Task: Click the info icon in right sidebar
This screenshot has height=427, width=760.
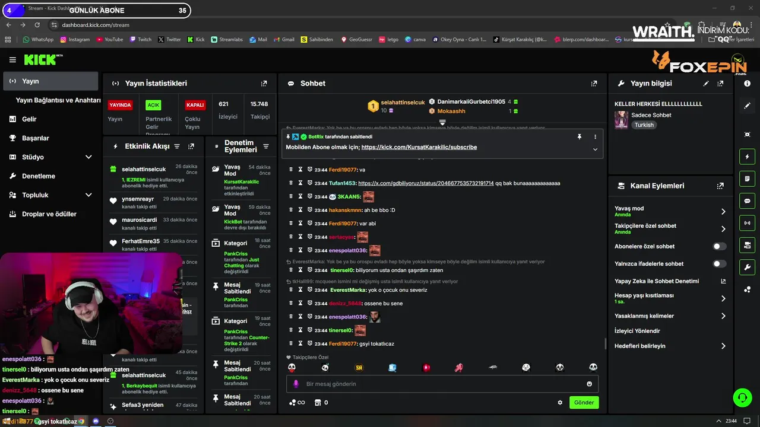Action: pos(747,84)
